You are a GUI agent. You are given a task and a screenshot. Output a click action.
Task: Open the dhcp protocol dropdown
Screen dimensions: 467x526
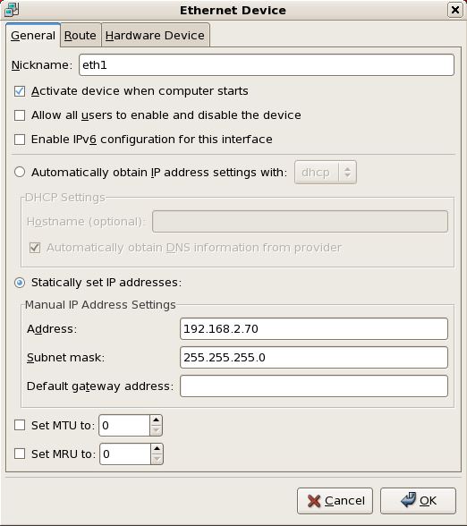326,173
